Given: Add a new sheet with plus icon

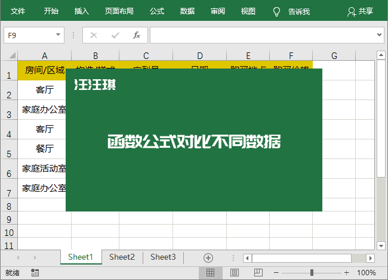Looking at the screenshot, I should [208, 258].
